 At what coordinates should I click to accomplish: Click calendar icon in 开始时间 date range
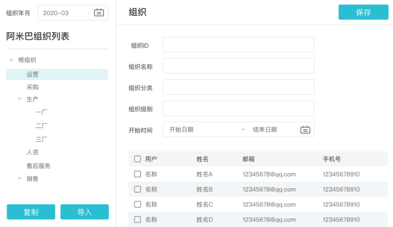pyautogui.click(x=305, y=130)
